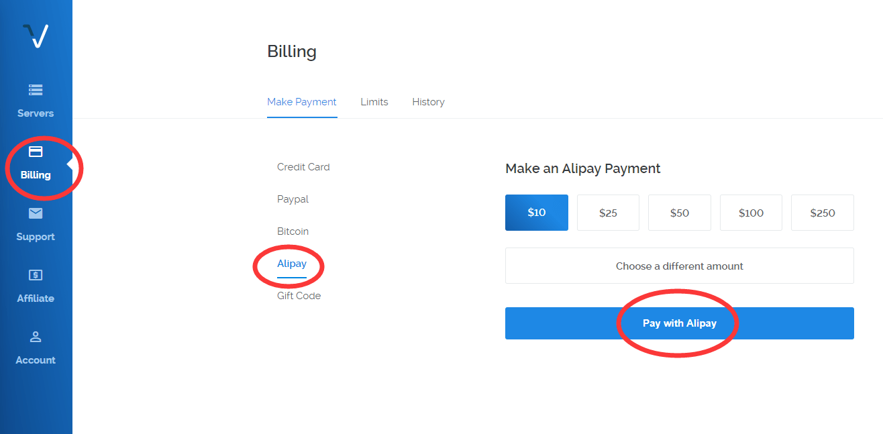Image resolution: width=883 pixels, height=434 pixels.
Task: Pick the $100 payment amount
Action: coord(751,213)
